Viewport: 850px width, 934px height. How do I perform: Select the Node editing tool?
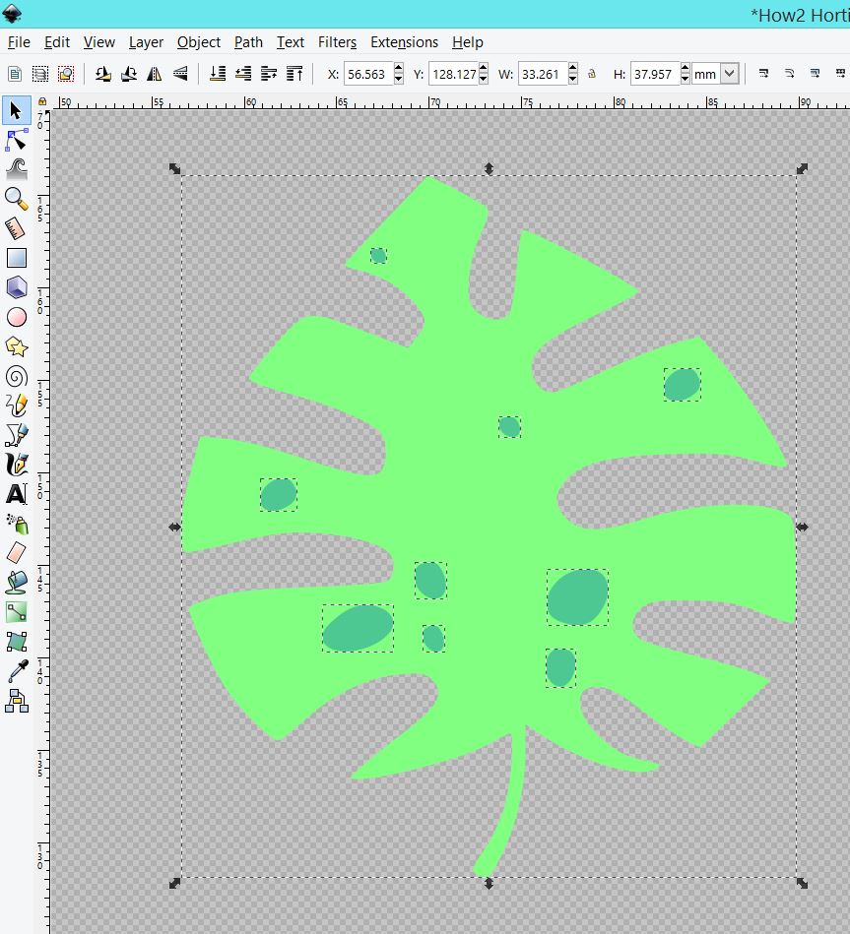coord(16,141)
